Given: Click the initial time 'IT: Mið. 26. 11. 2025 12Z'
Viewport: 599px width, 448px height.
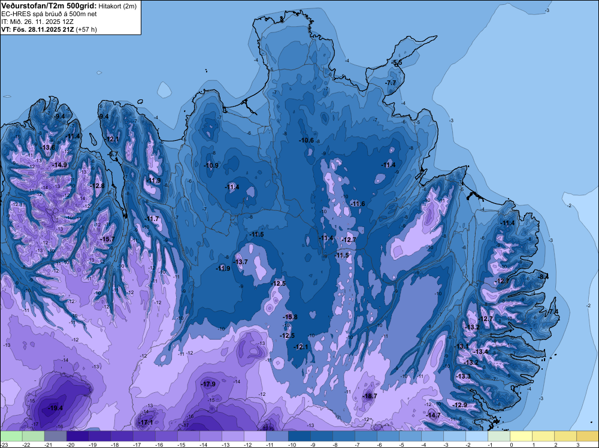Looking at the screenshot, I should click(37, 22).
